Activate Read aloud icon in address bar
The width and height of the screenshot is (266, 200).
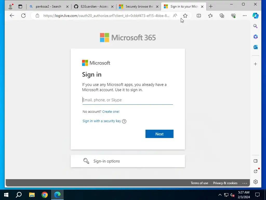175,16
